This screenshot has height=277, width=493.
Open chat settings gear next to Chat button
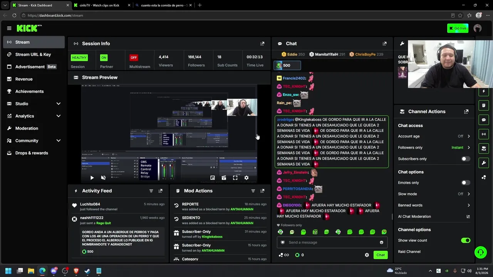pyautogui.click(x=367, y=255)
